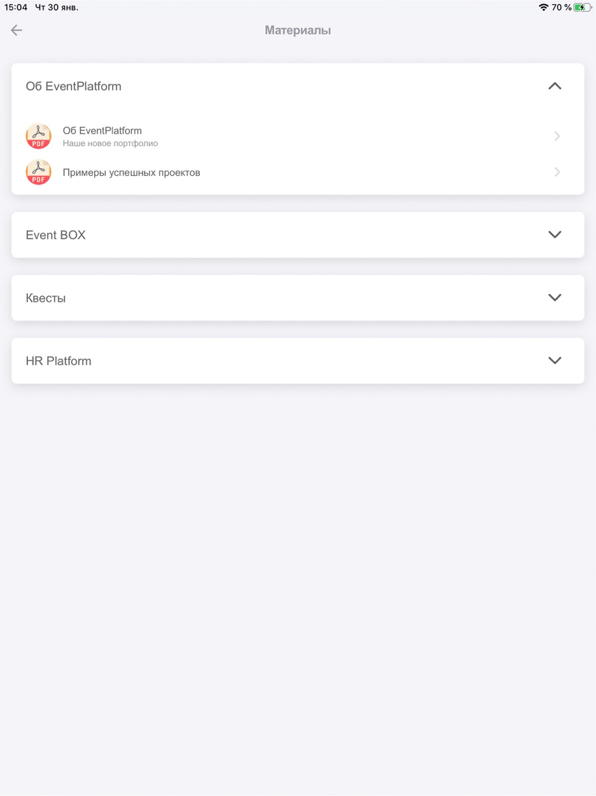Tap the battery charging icon
Image resolution: width=596 pixels, height=796 pixels.
(582, 7)
